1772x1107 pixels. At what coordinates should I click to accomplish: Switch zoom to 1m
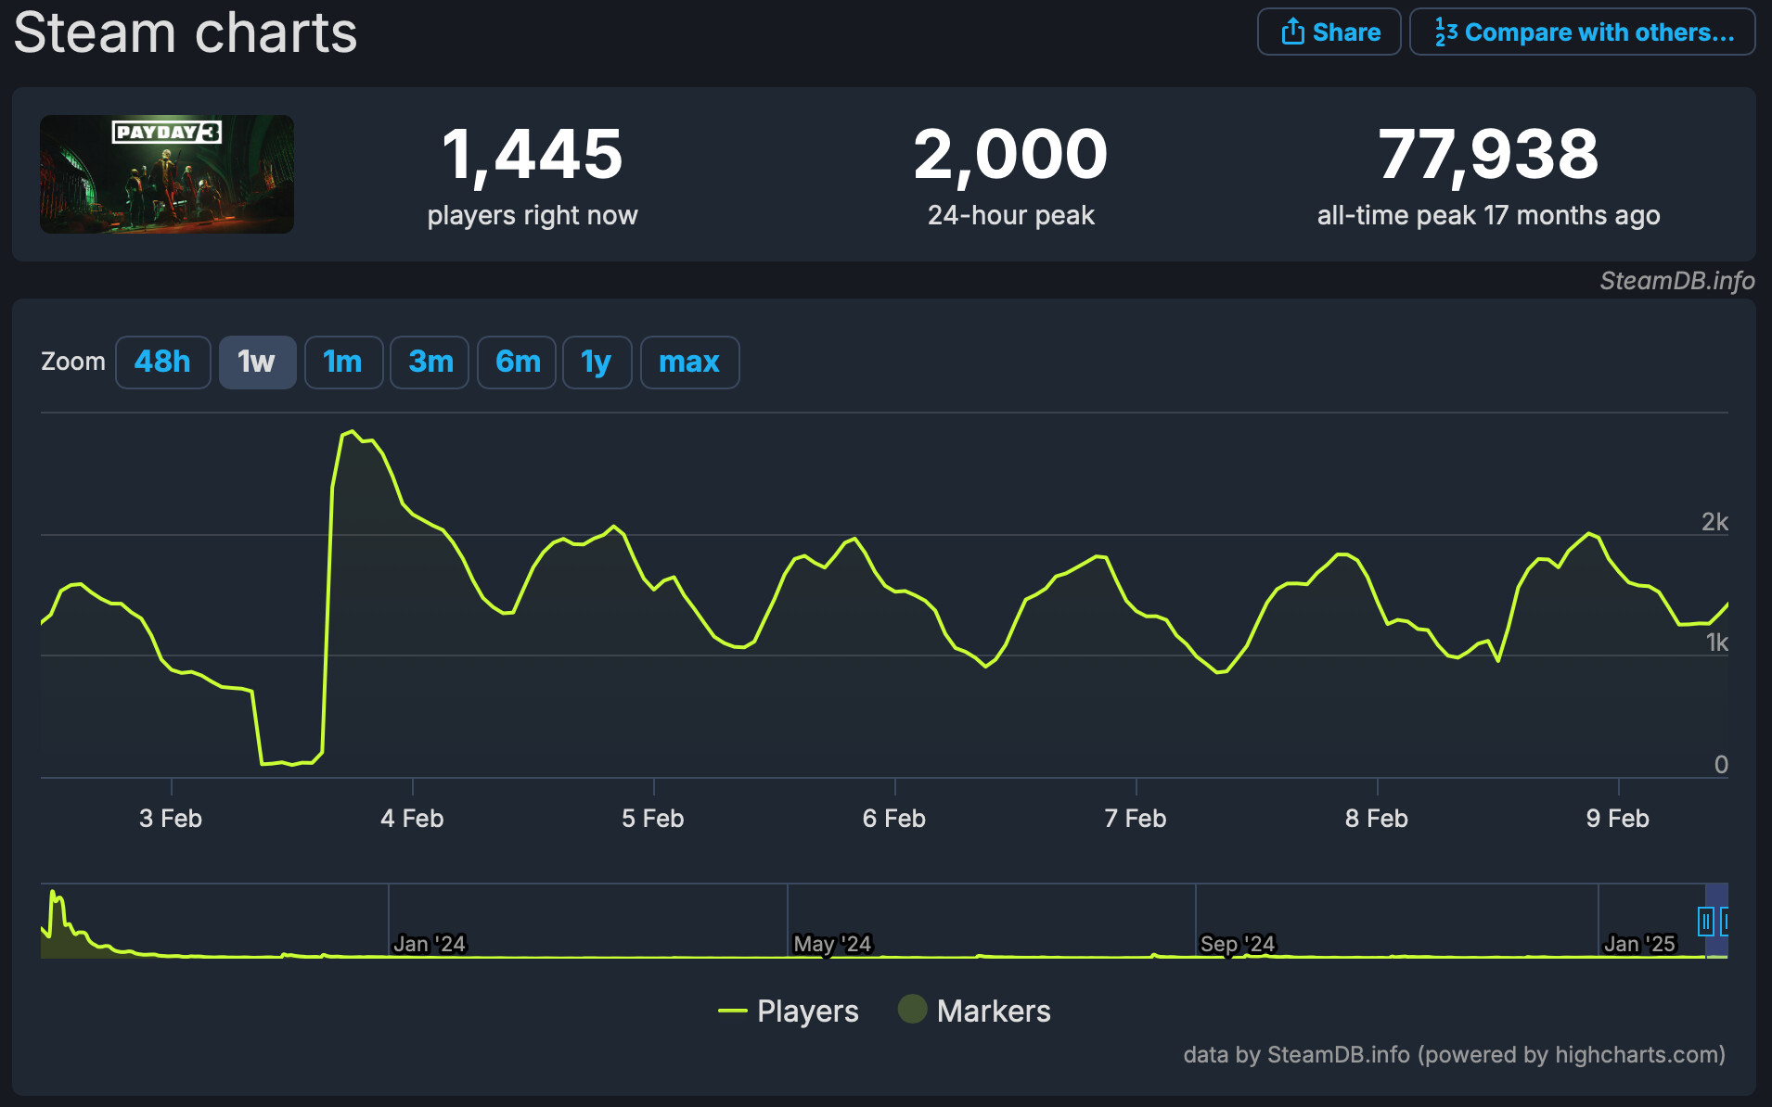[x=342, y=362]
